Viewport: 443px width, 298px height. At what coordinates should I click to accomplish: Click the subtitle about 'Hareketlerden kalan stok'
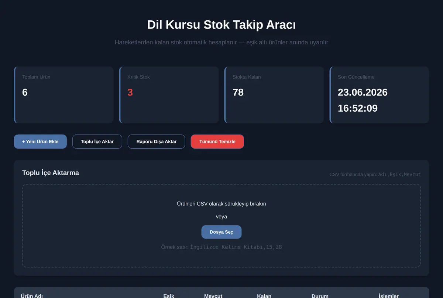(x=221, y=43)
